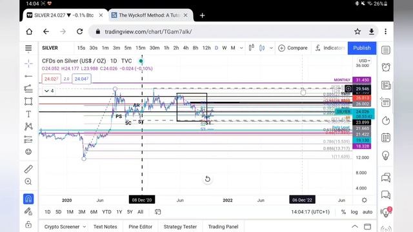413x232 pixels.
Task: Select the crosshair cursor tool
Action: click(28, 63)
